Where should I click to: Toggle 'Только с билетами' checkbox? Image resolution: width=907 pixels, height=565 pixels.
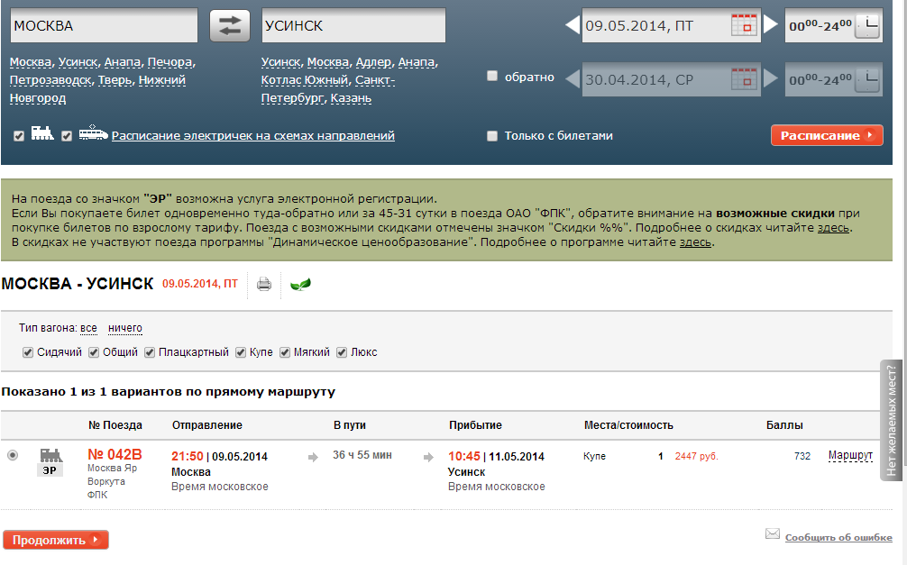pos(492,136)
